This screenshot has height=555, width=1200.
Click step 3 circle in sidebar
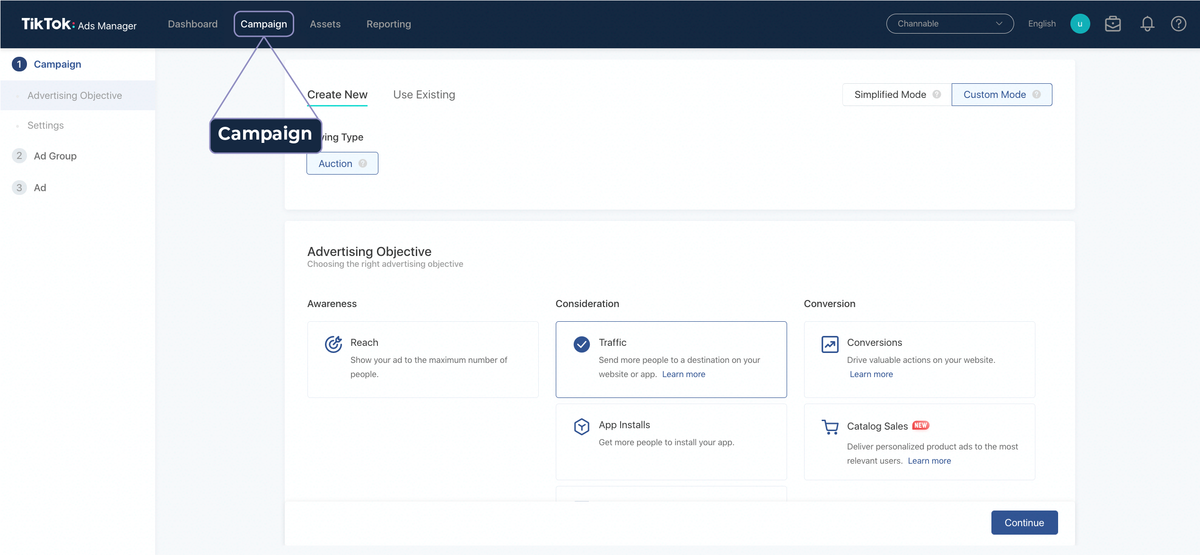[x=19, y=187]
